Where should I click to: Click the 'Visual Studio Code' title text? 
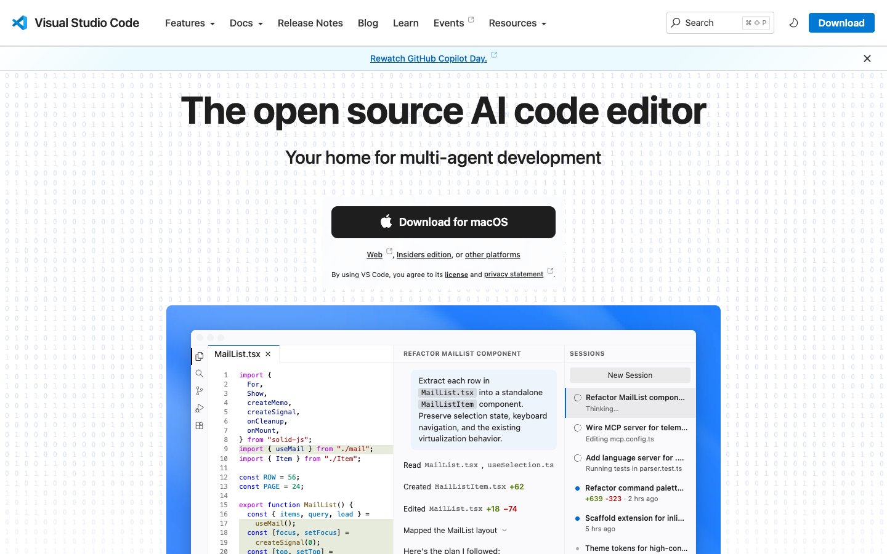(87, 23)
